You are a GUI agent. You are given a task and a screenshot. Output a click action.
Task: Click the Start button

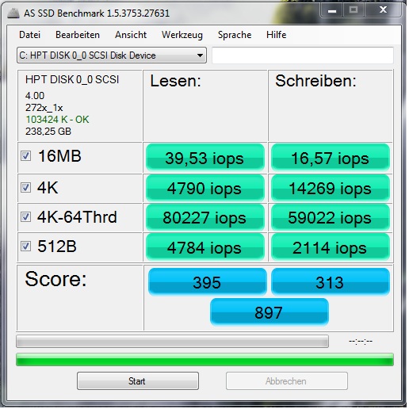point(138,380)
